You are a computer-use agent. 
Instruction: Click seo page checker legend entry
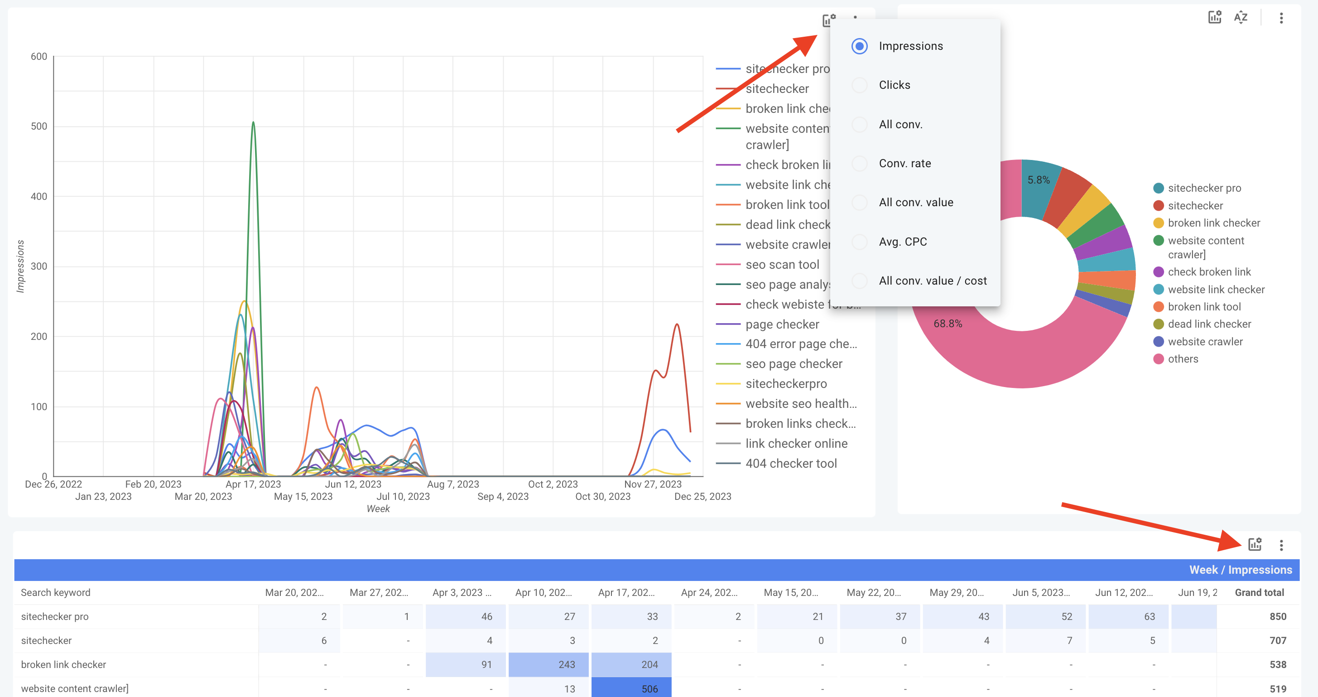794,364
